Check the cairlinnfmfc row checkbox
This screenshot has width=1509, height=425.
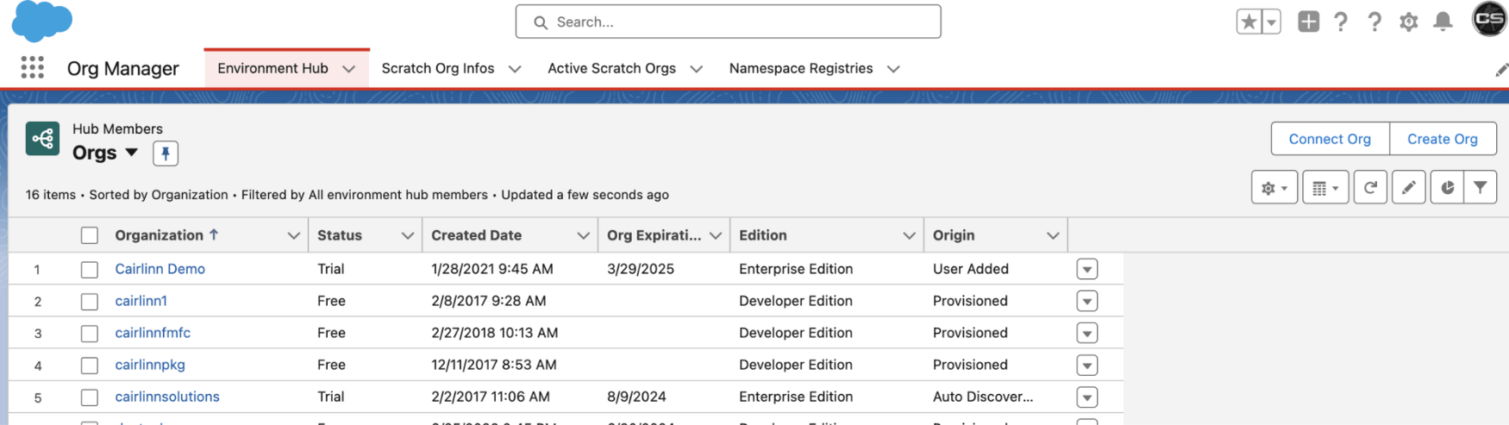(x=90, y=333)
